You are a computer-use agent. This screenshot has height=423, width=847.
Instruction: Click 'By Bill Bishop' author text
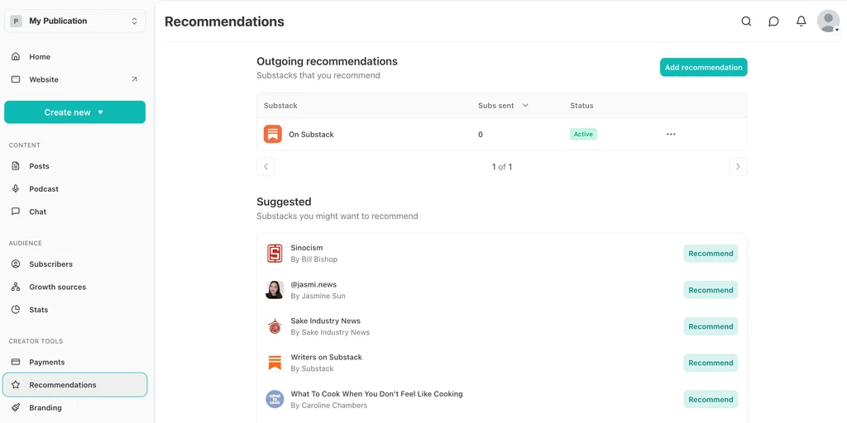pos(314,259)
